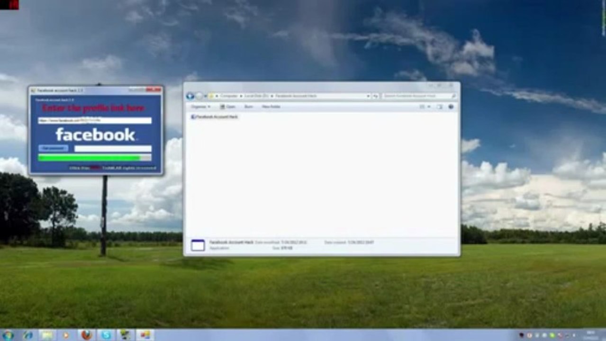Click the file icon in details pane
The width and height of the screenshot is (606, 341).
198,245
